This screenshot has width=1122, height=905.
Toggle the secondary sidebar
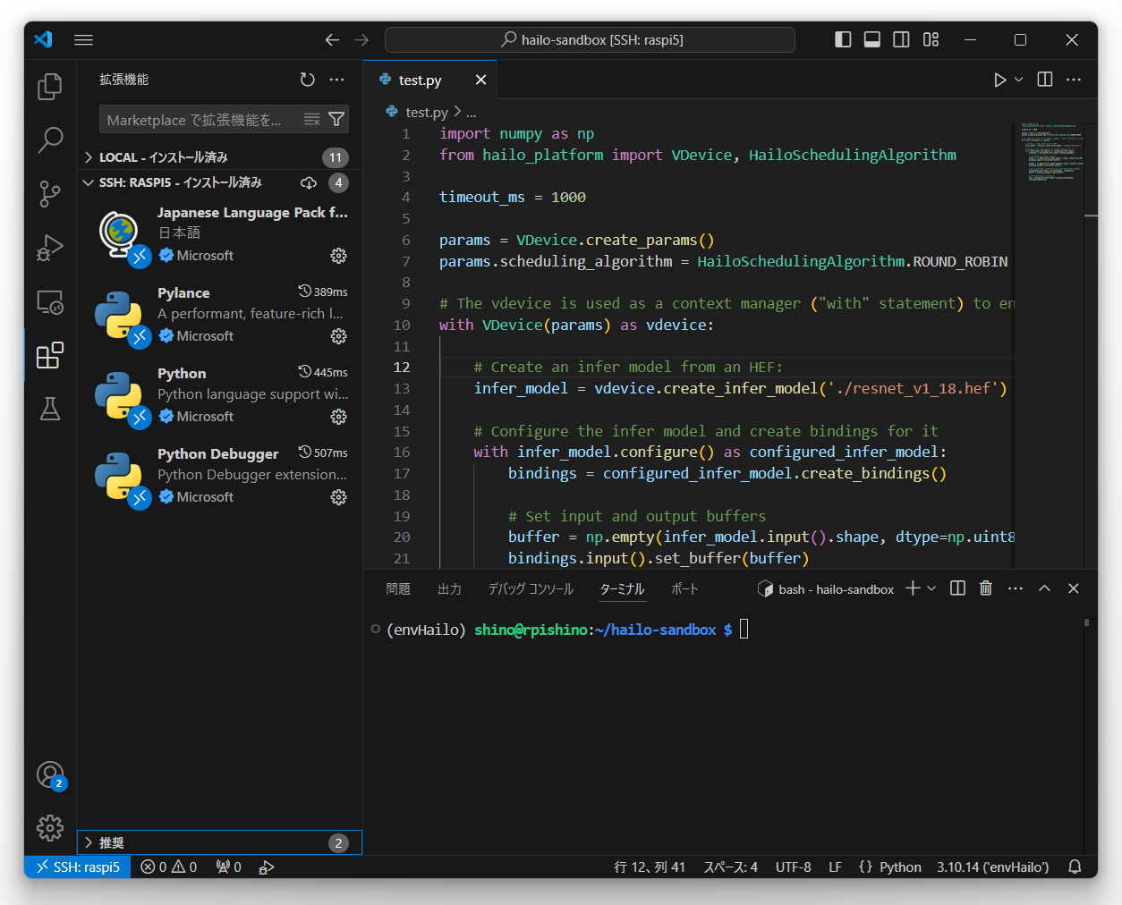tap(901, 39)
